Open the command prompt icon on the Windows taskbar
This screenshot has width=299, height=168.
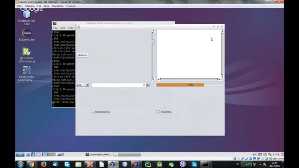206,164
